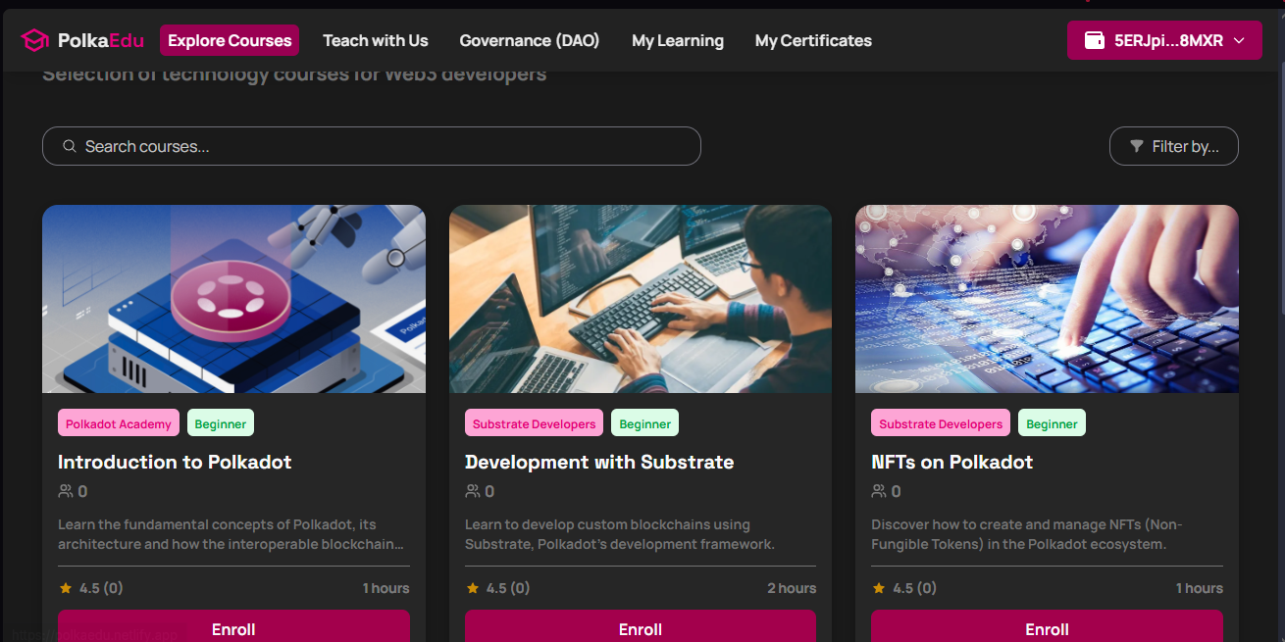Click Substrate Developers tag on Development with Substrate

point(534,423)
